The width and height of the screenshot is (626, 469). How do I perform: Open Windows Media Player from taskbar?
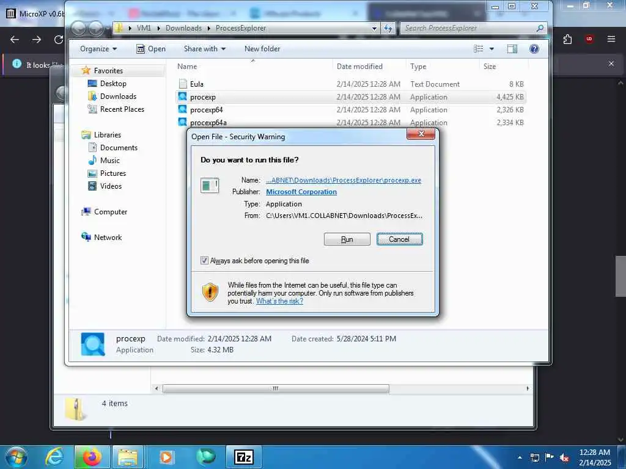point(166,457)
